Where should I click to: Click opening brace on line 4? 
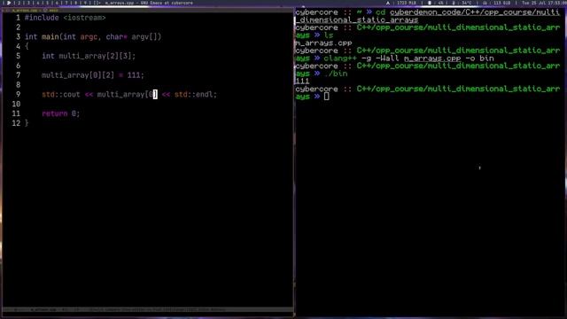click(27, 47)
